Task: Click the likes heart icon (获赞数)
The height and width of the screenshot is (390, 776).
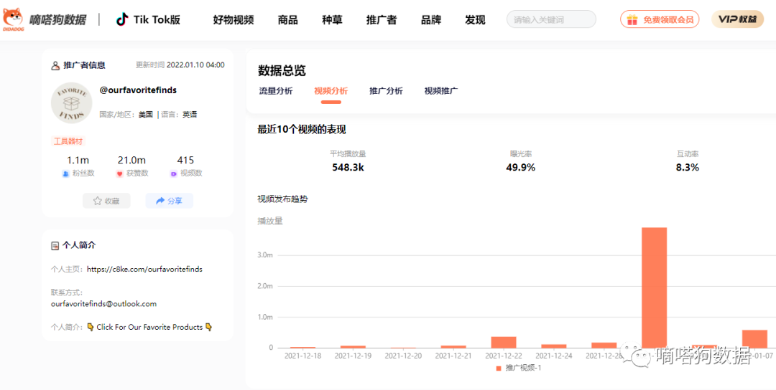Action: click(x=119, y=173)
